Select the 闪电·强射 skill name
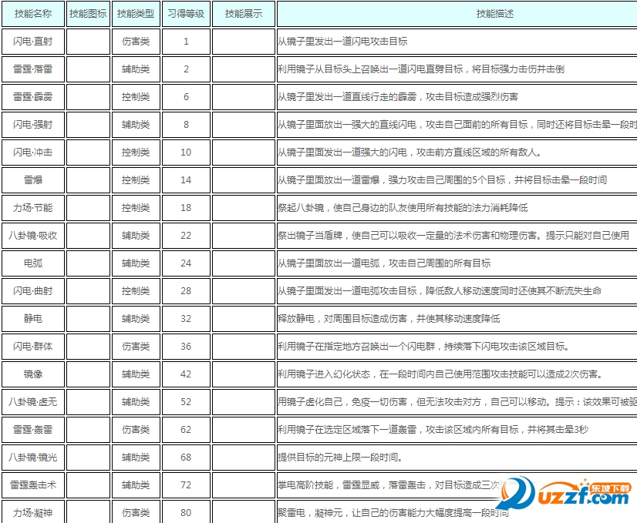The width and height of the screenshot is (637, 523). tap(33, 125)
